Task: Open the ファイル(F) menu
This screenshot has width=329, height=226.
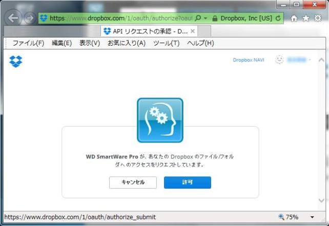Action: [28, 43]
